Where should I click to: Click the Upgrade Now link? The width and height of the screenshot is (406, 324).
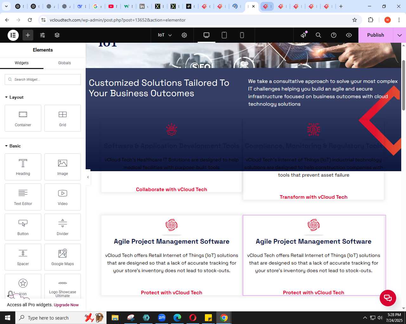66,305
